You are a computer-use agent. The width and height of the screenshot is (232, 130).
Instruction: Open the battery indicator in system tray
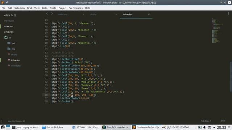(200, 127)
